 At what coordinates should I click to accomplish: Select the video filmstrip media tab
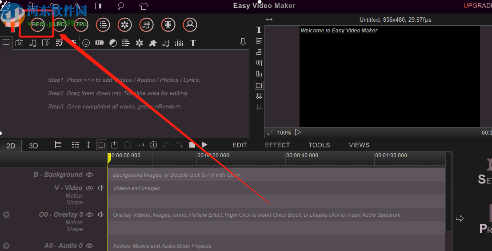pyautogui.click(x=6, y=43)
